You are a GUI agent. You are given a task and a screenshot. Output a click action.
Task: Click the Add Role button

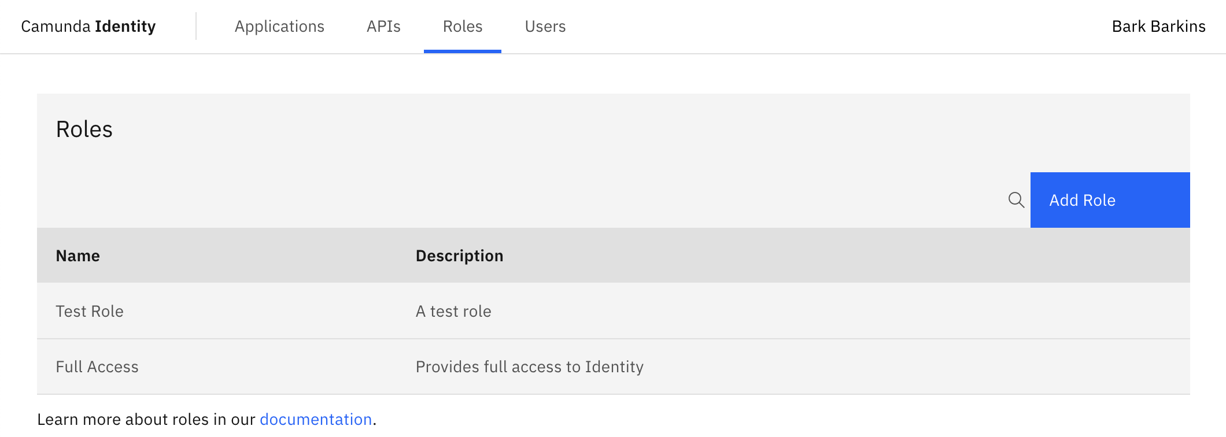1109,199
